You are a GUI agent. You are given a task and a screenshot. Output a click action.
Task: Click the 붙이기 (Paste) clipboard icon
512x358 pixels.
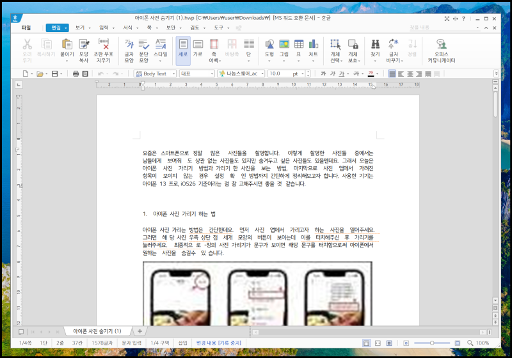(x=67, y=44)
